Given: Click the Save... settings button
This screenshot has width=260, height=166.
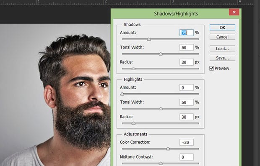Looking at the screenshot, I should 222,58.
